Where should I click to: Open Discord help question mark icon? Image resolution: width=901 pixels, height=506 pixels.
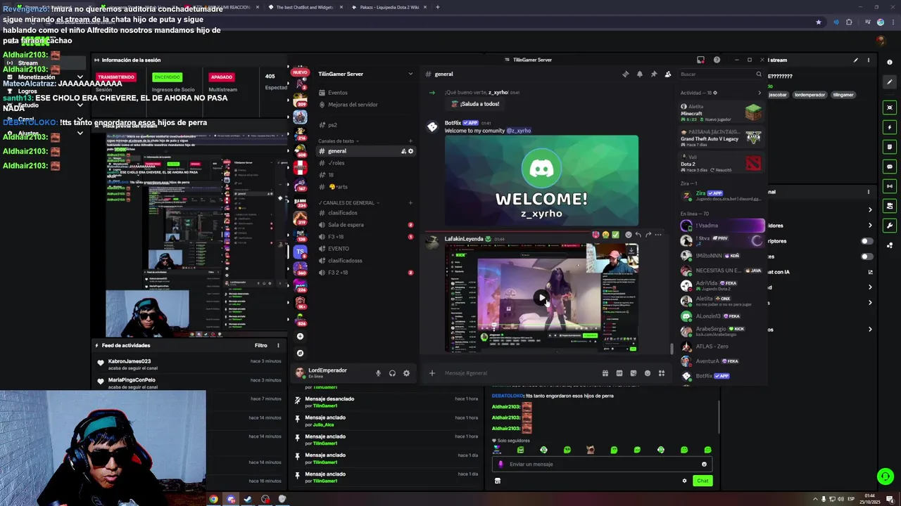click(x=717, y=60)
